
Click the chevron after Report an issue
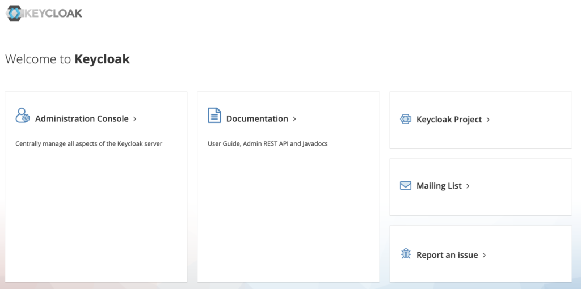pos(484,256)
